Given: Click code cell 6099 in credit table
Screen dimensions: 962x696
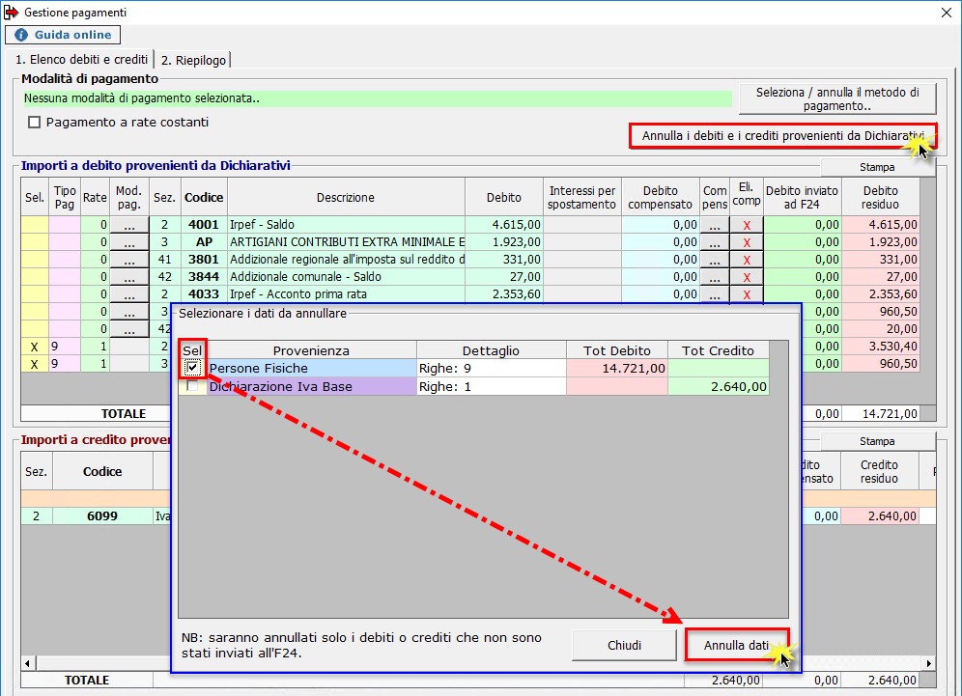Looking at the screenshot, I should pyautogui.click(x=101, y=516).
